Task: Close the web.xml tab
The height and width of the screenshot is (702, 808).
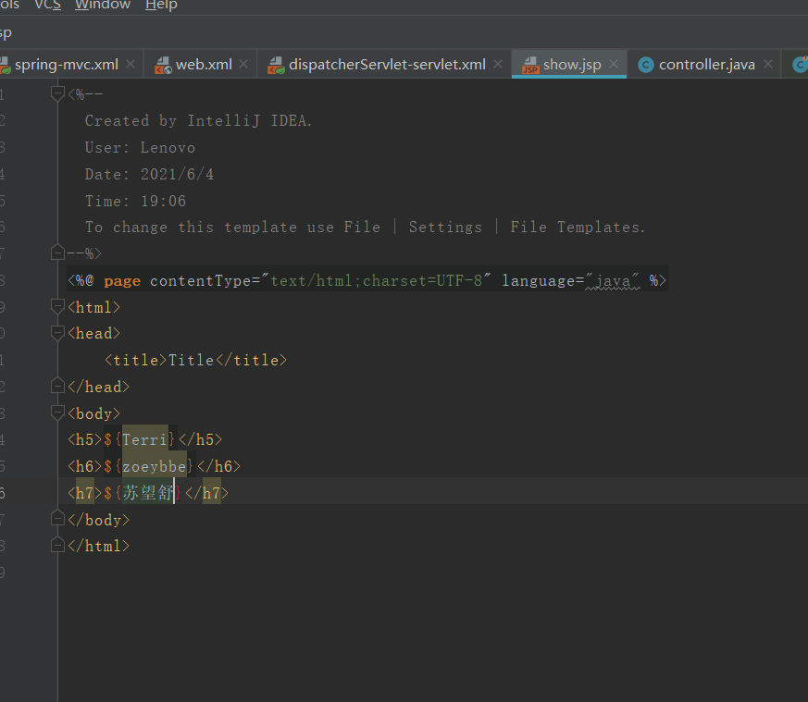Action: coord(243,65)
